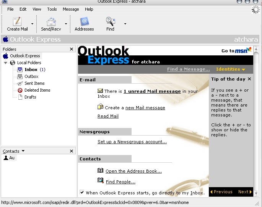Open the Help menu
The height and width of the screenshot is (207, 262).
click(89, 9)
